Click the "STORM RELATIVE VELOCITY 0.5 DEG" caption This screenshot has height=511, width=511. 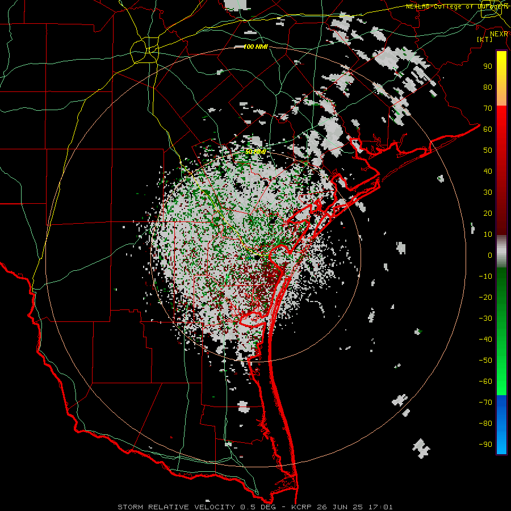196,507
